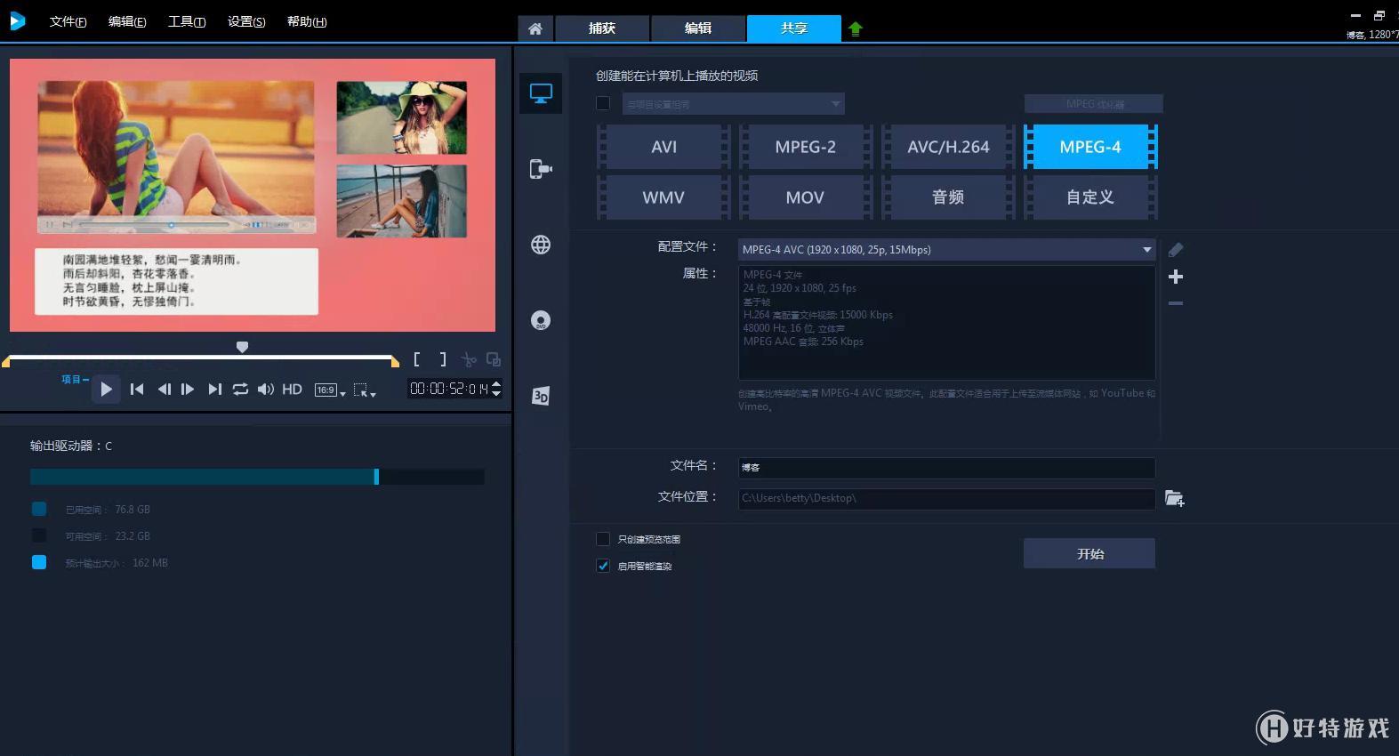
Task: Click the 文件名 input field
Action: [946, 468]
